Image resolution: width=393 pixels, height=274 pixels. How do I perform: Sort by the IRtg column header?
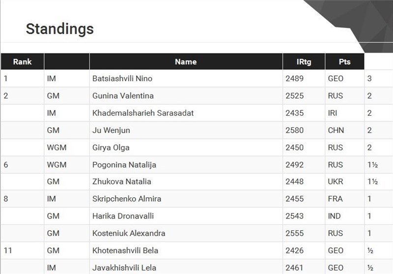(x=304, y=62)
